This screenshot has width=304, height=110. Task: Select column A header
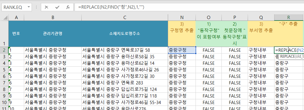pos(16,18)
